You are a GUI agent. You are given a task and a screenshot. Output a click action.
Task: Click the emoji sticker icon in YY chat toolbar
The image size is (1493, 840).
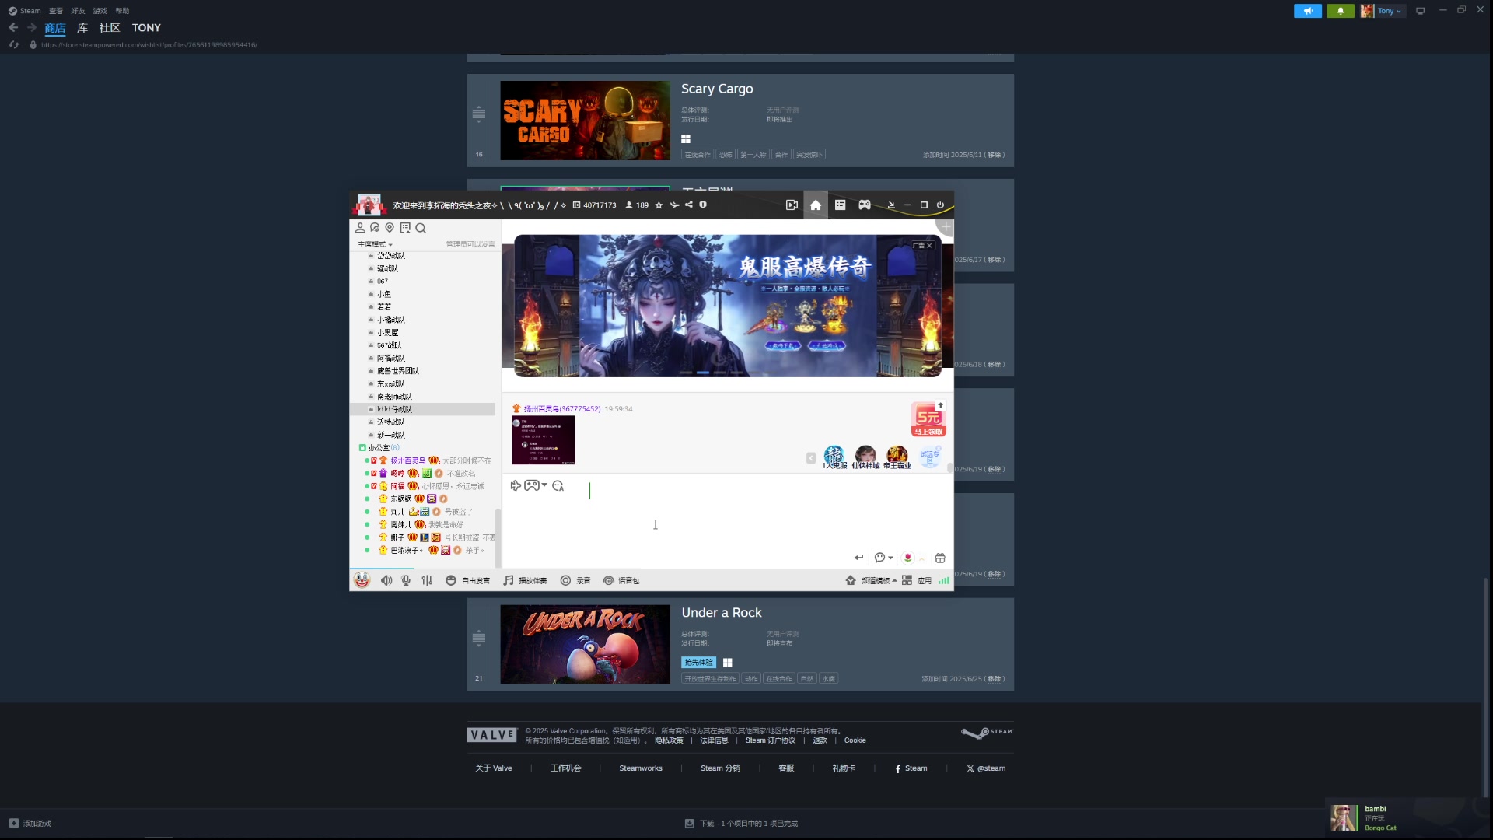click(x=558, y=485)
